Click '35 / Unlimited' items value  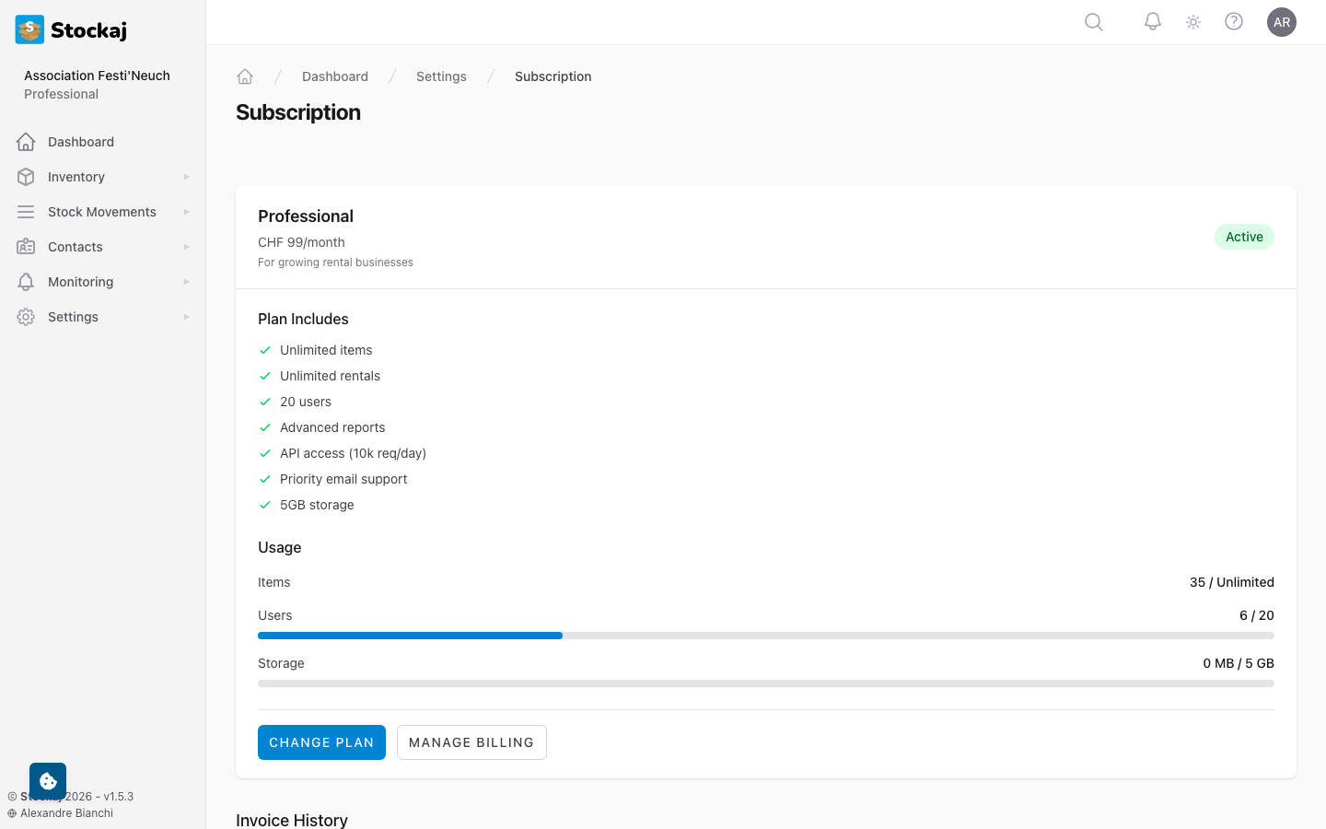click(x=1232, y=582)
